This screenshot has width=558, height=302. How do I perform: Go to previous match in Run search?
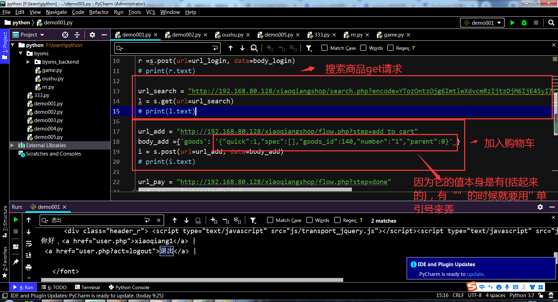coord(175,220)
